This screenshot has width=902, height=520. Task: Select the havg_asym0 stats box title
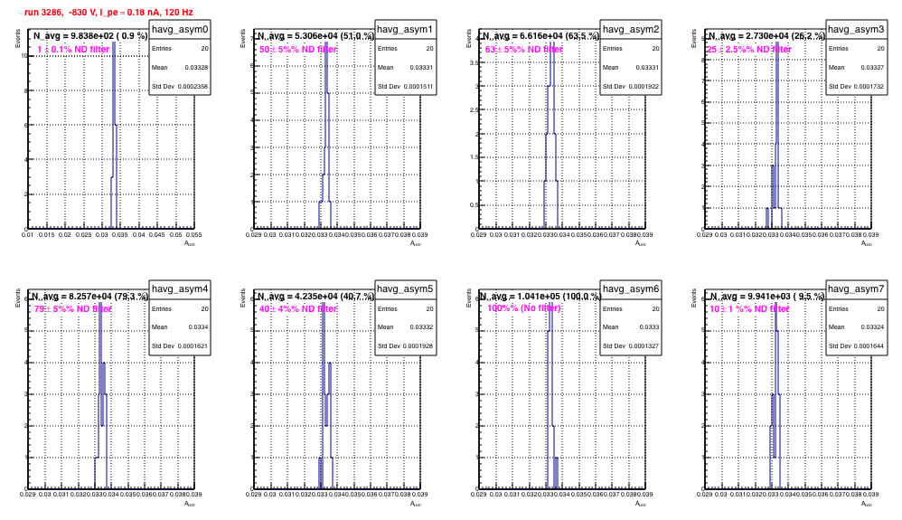(180, 29)
